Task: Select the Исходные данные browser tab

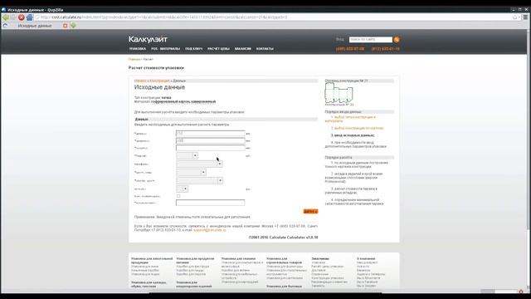Action: click(x=35, y=26)
